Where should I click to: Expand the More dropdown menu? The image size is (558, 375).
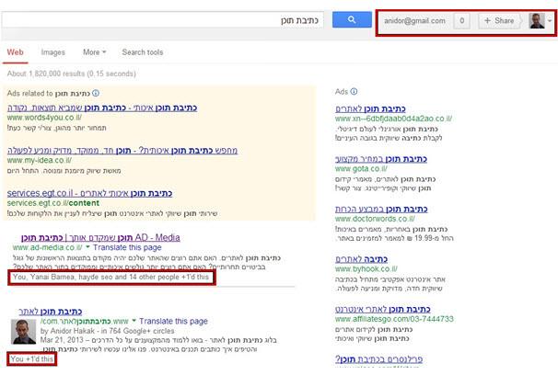94,52
